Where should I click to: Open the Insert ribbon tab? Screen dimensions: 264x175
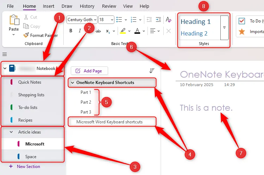tap(49, 6)
